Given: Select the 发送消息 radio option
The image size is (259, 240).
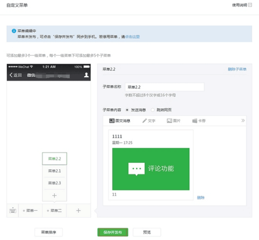Looking at the screenshot, I should click(x=127, y=110).
